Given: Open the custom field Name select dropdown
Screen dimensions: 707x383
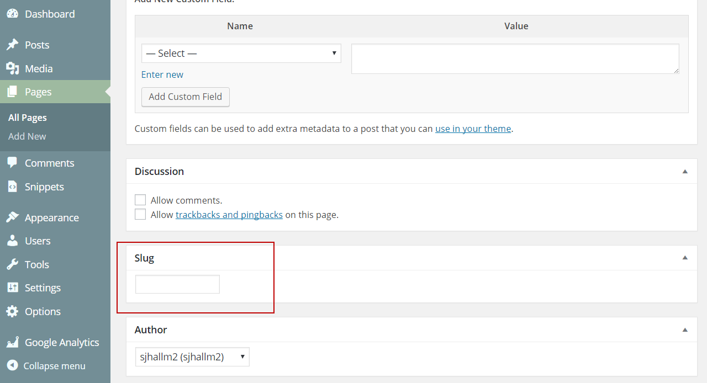Looking at the screenshot, I should (241, 54).
